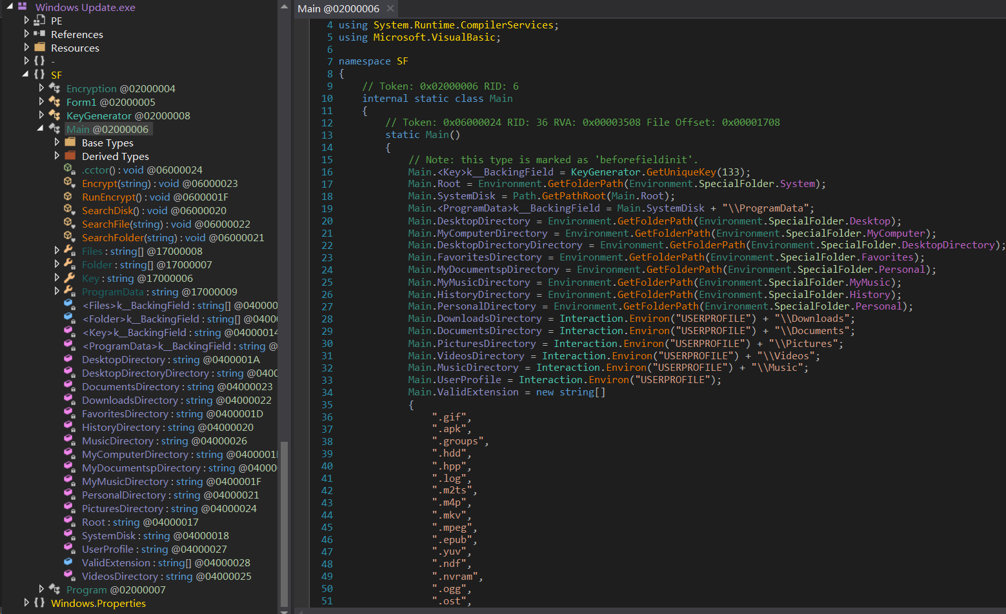The height and width of the screenshot is (614, 1006).
Task: Click the Root field icon
Action: click(69, 521)
